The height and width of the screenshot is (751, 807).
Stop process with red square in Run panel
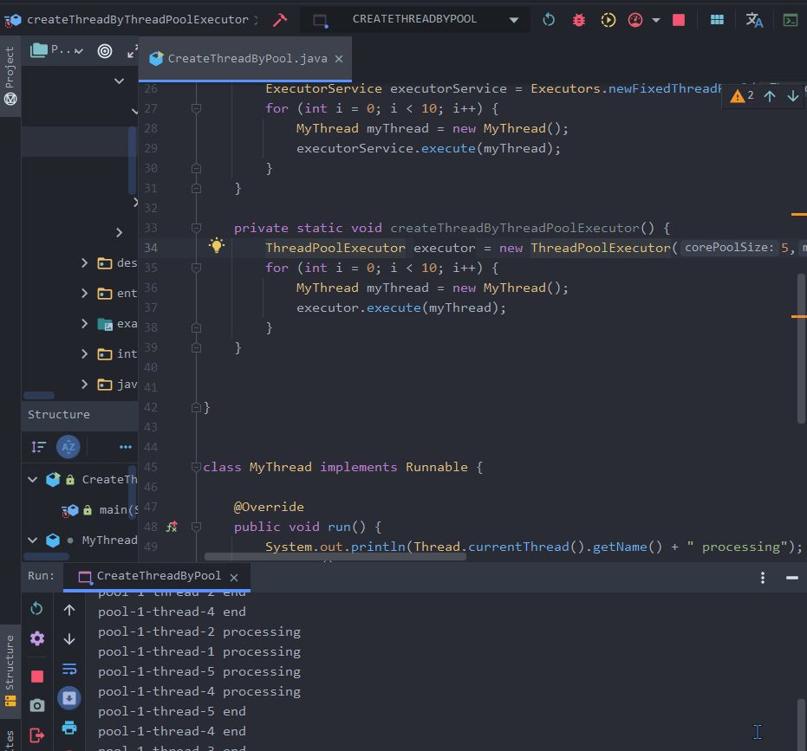[37, 676]
